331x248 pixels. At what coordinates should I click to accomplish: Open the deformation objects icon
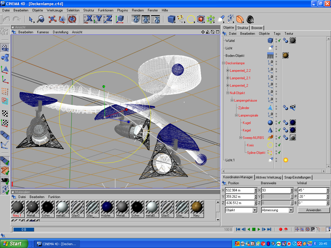240,19
